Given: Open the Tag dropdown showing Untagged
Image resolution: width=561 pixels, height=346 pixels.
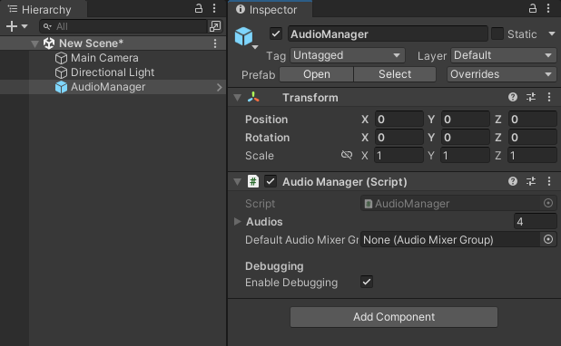Looking at the screenshot, I should 348,55.
